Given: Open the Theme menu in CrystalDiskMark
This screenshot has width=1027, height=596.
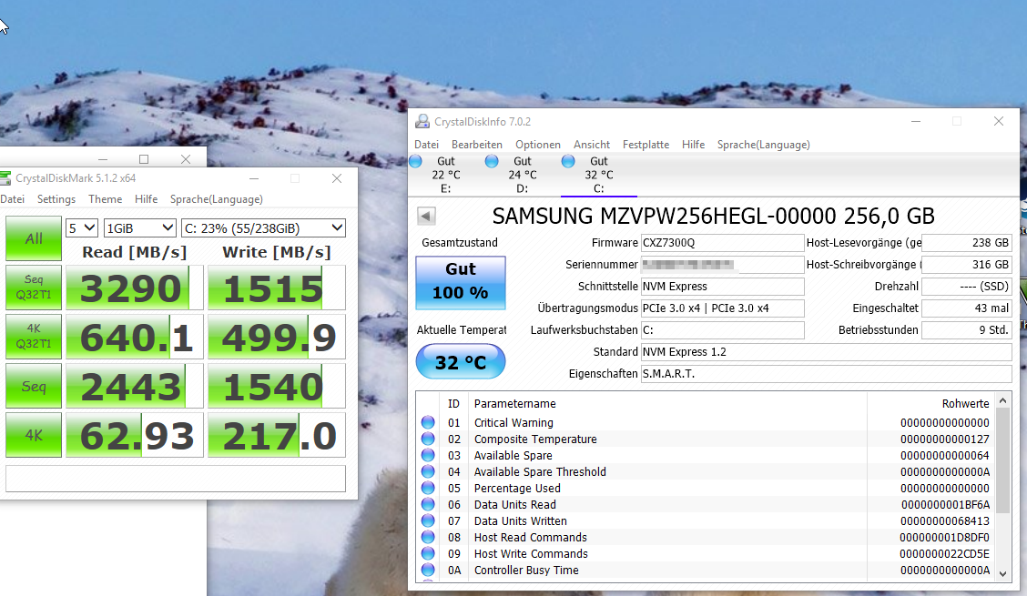Looking at the screenshot, I should click(106, 199).
